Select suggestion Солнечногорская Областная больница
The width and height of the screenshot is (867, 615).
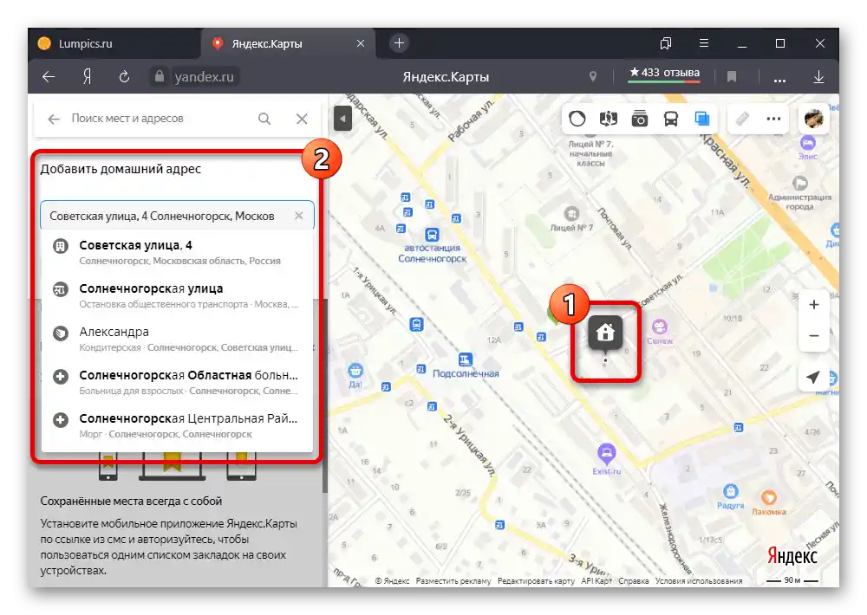(x=178, y=382)
